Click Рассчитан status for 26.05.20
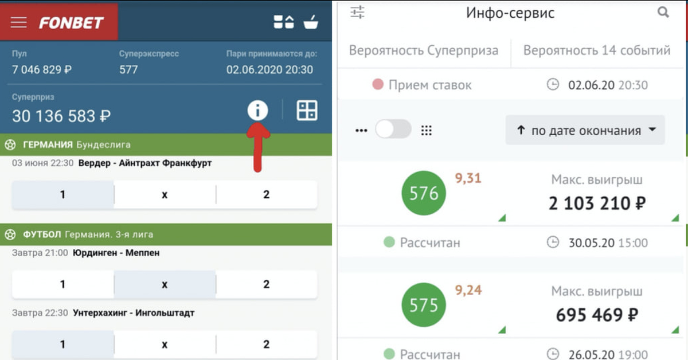 pyautogui.click(x=430, y=354)
